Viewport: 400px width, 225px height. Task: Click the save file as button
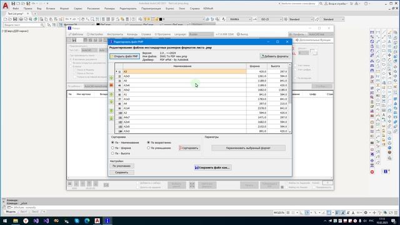[x=212, y=167]
